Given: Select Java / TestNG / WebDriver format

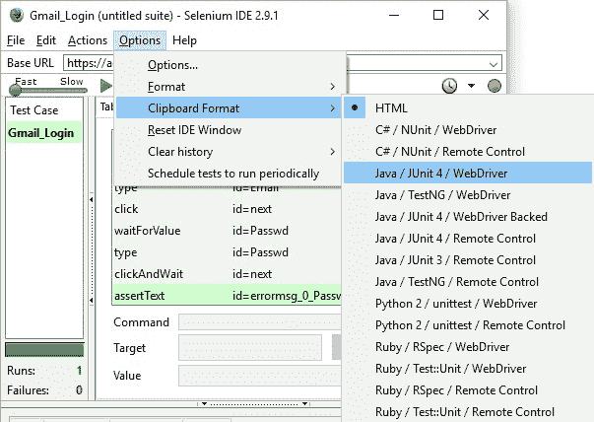Looking at the screenshot, I should pos(468,195).
